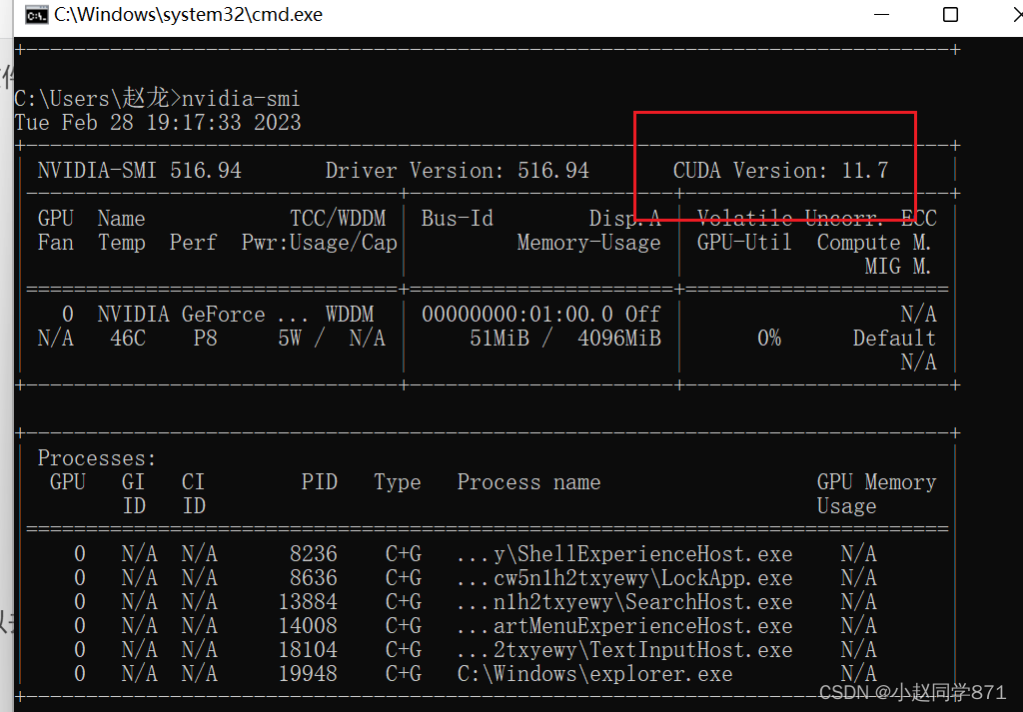Click the maximize window button
Viewport: 1023px width, 712px height.
point(951,14)
